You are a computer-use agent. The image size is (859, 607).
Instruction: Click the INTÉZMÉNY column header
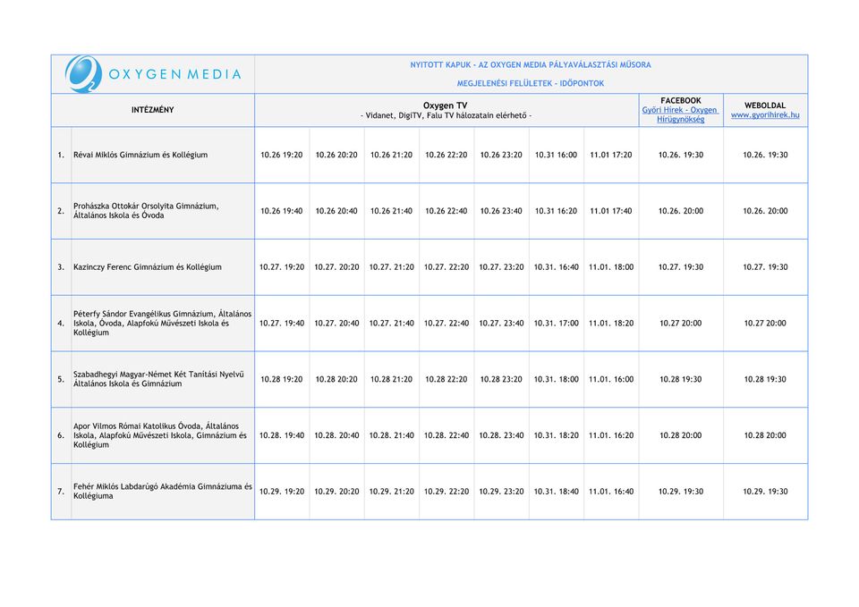tap(153, 110)
